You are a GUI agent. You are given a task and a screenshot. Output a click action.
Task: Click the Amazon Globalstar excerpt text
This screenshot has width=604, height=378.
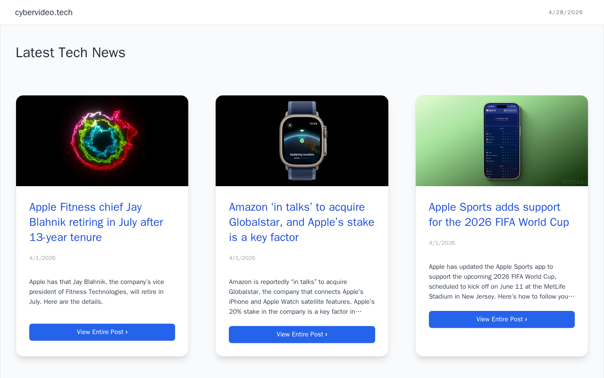point(302,297)
